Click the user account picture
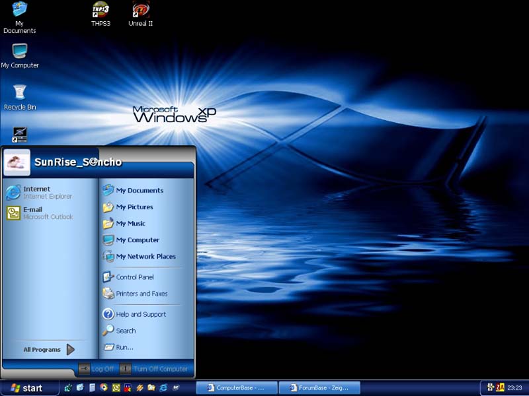This screenshot has width=529, height=396. tap(17, 162)
